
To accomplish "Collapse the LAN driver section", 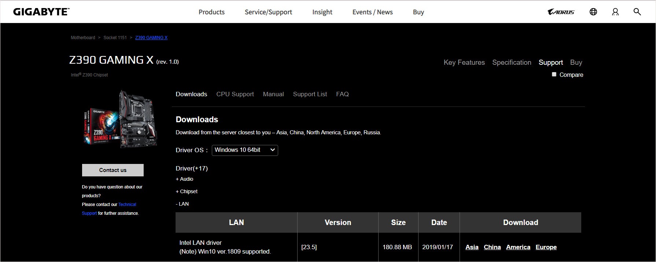I will 182,204.
